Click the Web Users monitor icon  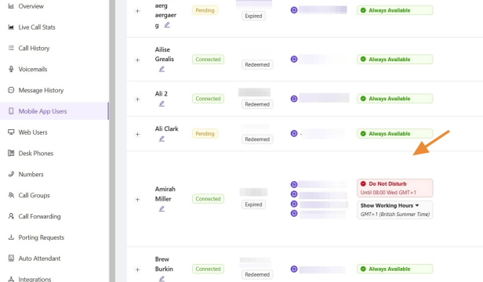[x=11, y=132]
